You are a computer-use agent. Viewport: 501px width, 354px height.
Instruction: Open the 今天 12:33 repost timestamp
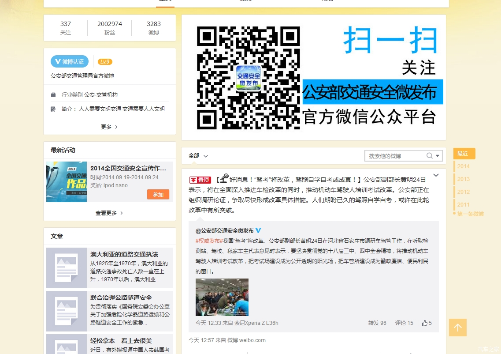point(208,323)
